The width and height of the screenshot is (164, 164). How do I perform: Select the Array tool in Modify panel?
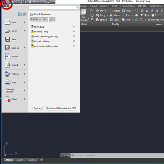pyautogui.click(x=126, y=11)
